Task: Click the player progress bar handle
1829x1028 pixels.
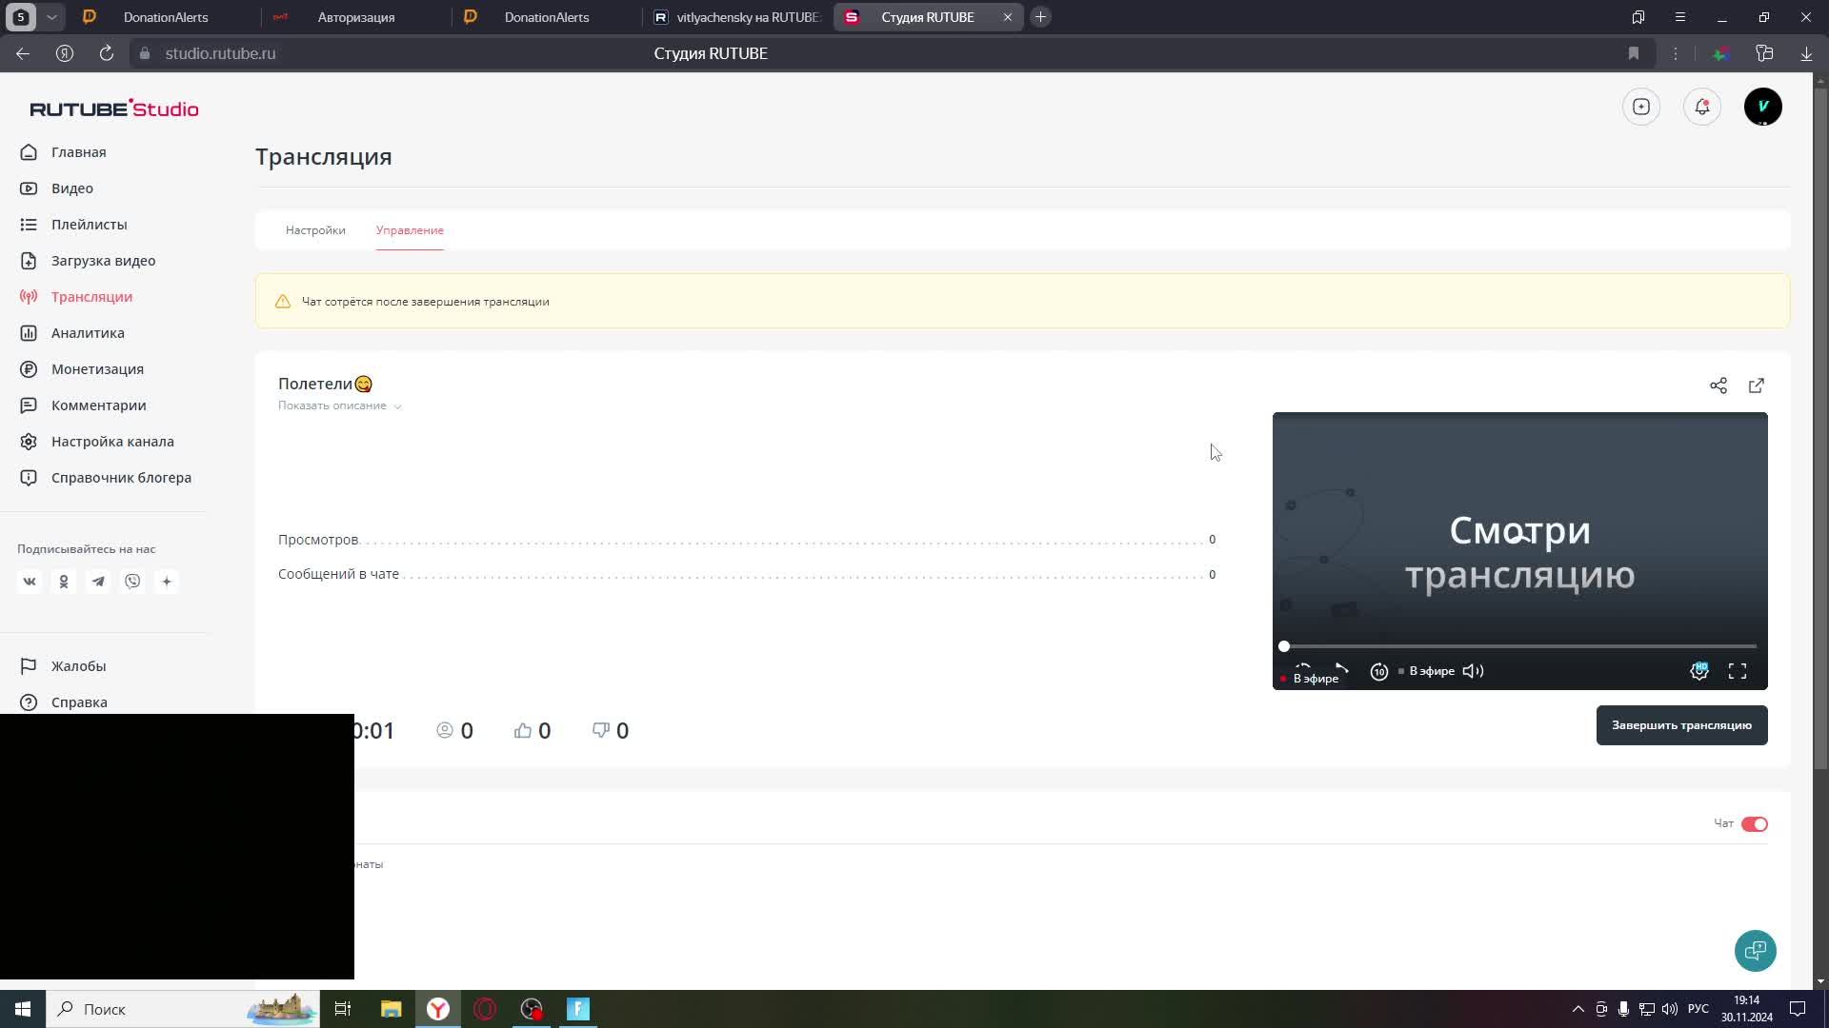Action: point(1284,646)
